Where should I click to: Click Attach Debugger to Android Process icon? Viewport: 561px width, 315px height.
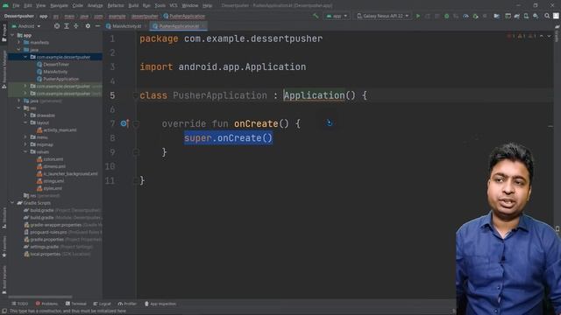point(475,16)
